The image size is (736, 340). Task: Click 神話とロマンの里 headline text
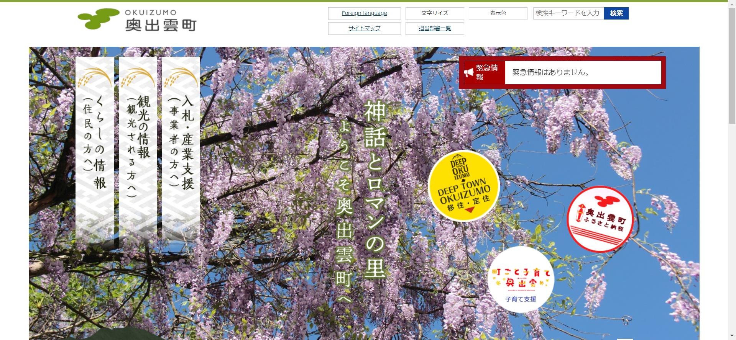[x=375, y=190]
